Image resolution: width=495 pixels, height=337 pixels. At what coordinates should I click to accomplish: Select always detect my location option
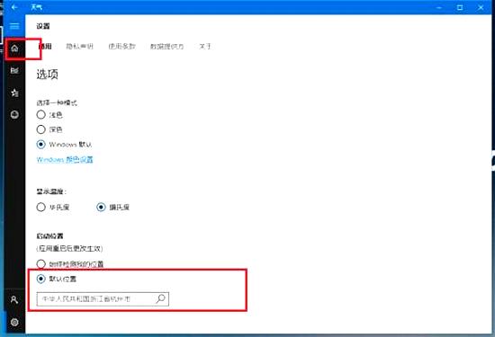(41, 264)
